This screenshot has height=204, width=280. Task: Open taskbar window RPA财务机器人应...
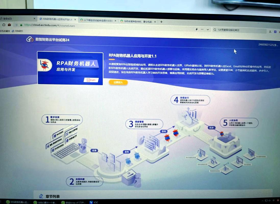tap(17, 202)
